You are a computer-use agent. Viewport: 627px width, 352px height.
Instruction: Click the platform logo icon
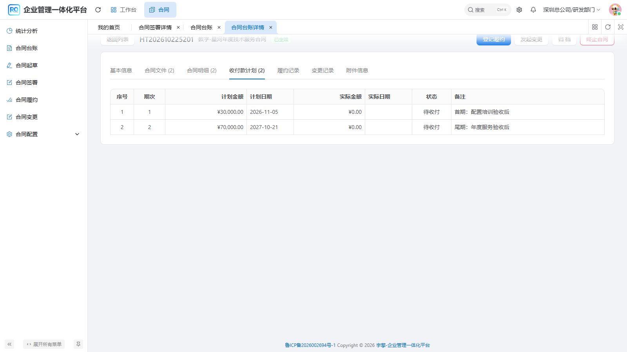[14, 10]
